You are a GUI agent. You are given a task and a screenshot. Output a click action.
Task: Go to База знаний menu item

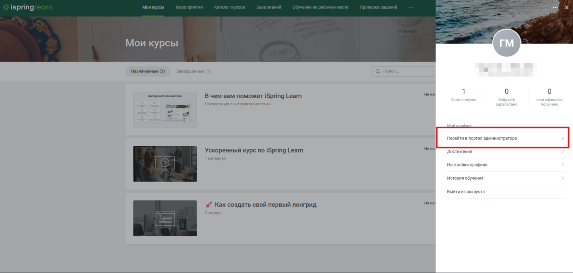point(268,7)
